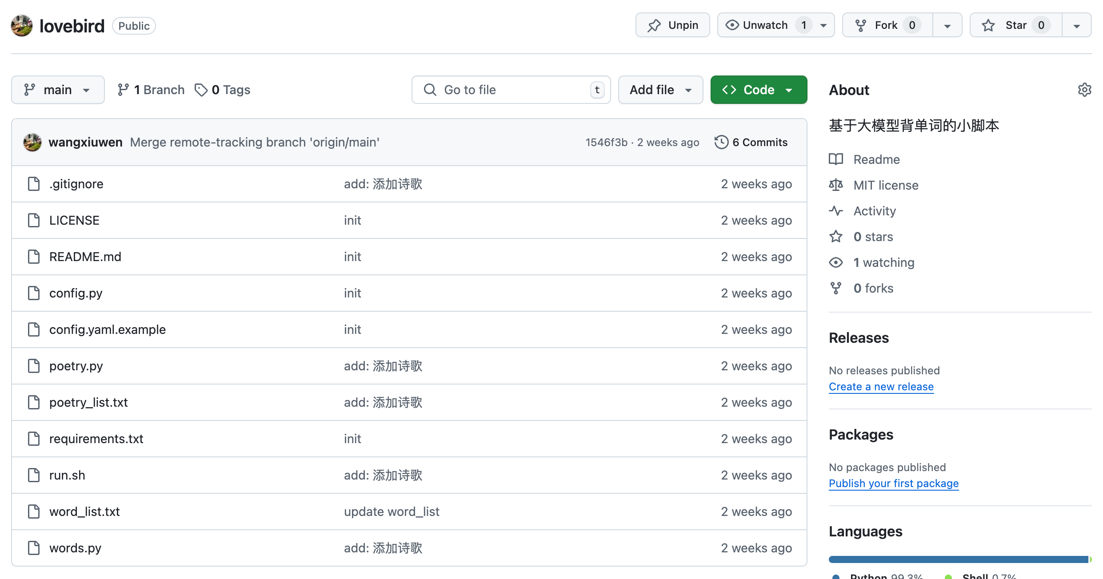
Task: Click the tag icon beside 0 Tags
Action: (201, 90)
